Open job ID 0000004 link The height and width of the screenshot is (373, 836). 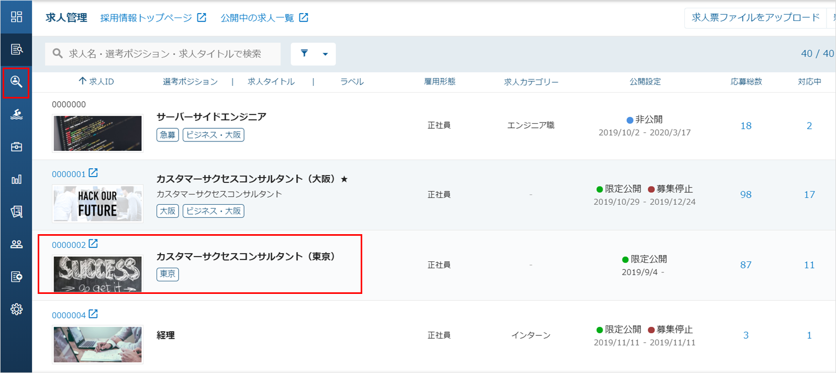[x=69, y=315]
